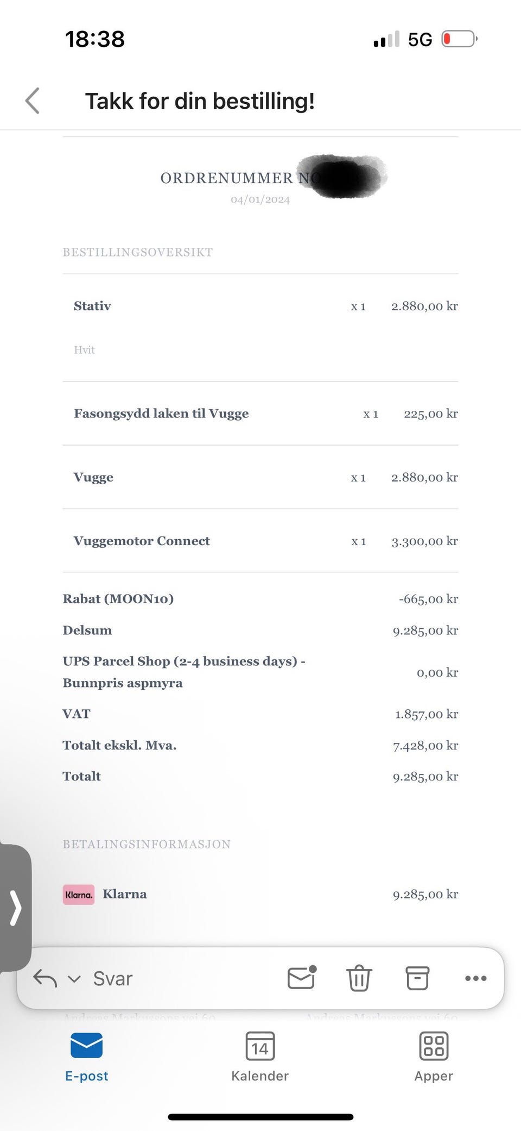Open more actions three-dot menu
This screenshot has height=1131, width=521.
coord(475,978)
